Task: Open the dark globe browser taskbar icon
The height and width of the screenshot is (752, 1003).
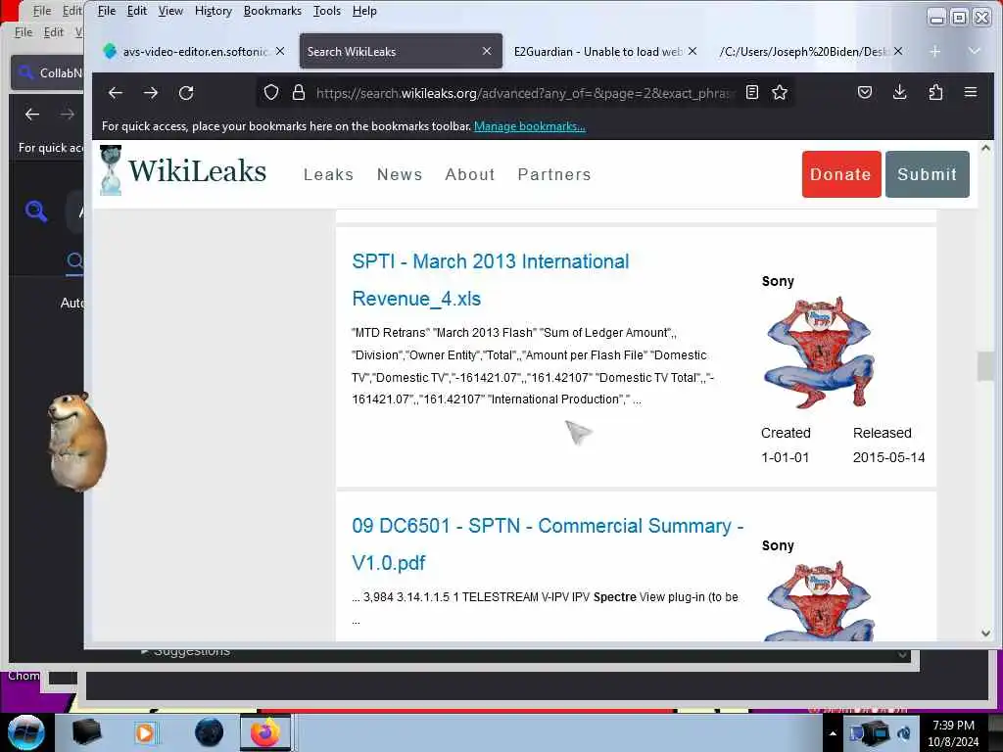Action: click(x=210, y=732)
